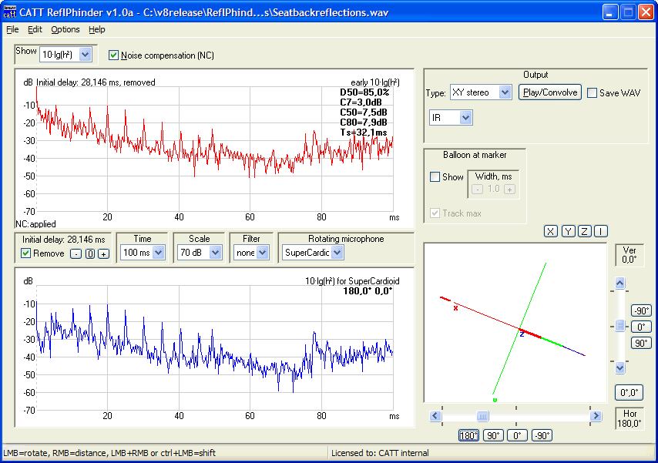This screenshot has height=463, width=658.
Task: Open the Output Type XY stereo dropdown
Action: coord(505,92)
